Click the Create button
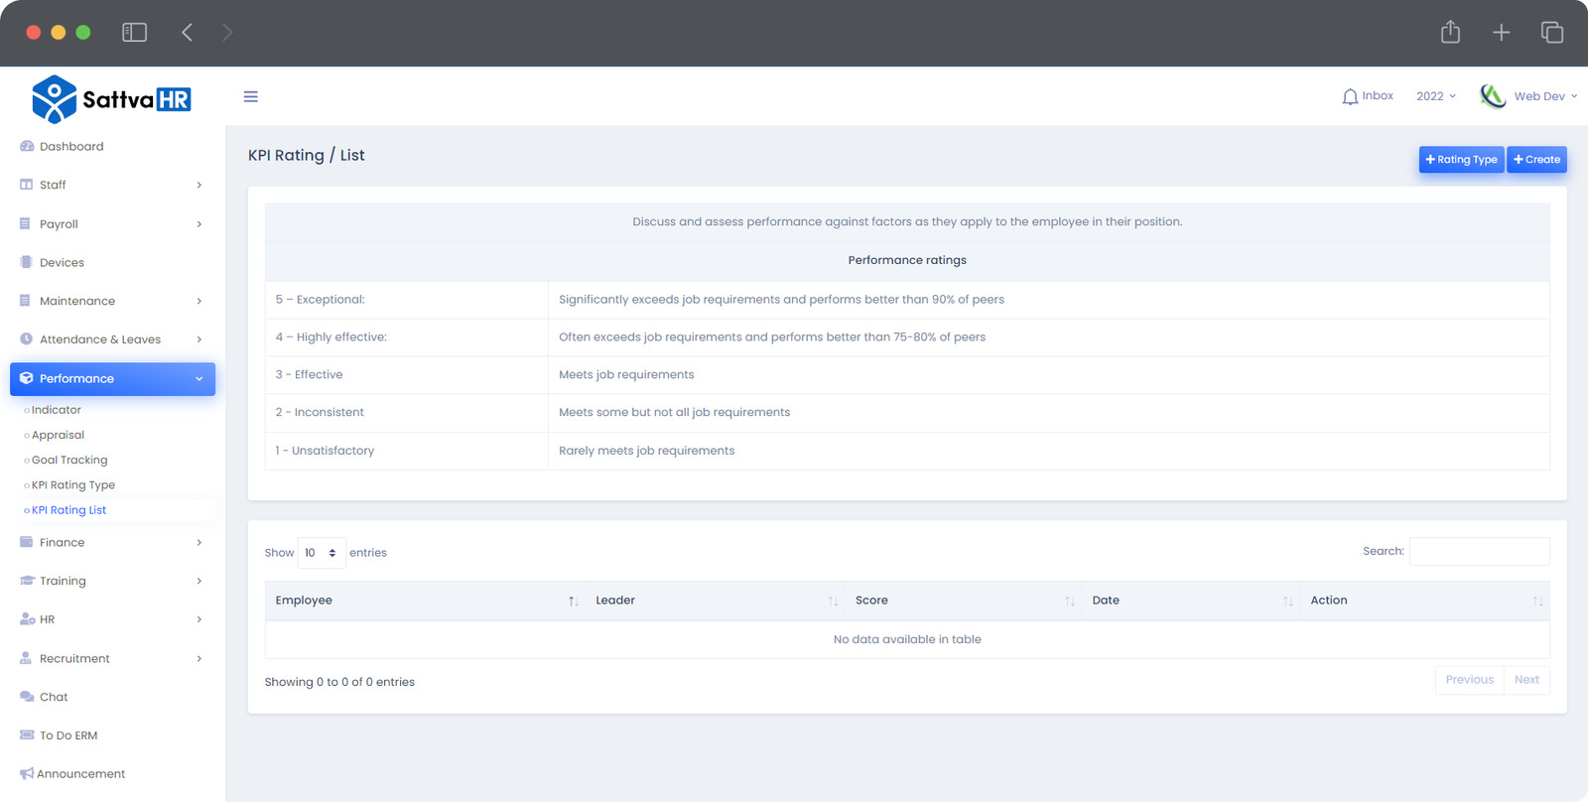 [1536, 160]
